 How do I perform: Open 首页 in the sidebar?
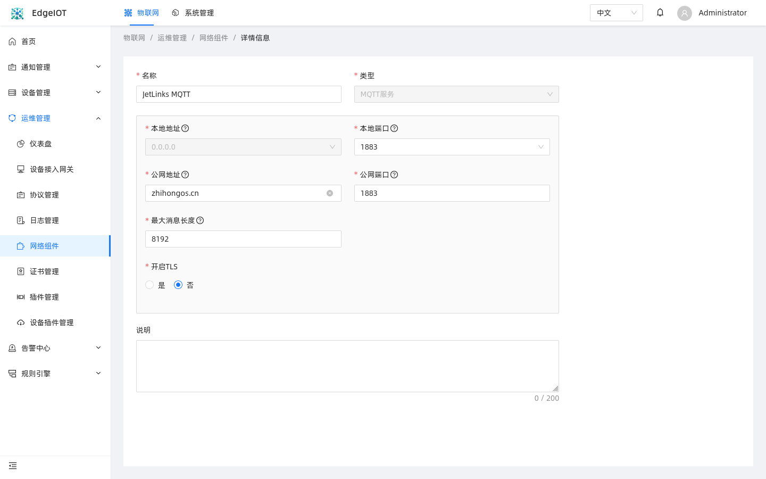tap(55, 42)
